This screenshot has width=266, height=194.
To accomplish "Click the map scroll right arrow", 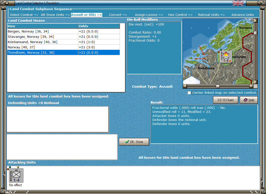I will pos(251,86).
